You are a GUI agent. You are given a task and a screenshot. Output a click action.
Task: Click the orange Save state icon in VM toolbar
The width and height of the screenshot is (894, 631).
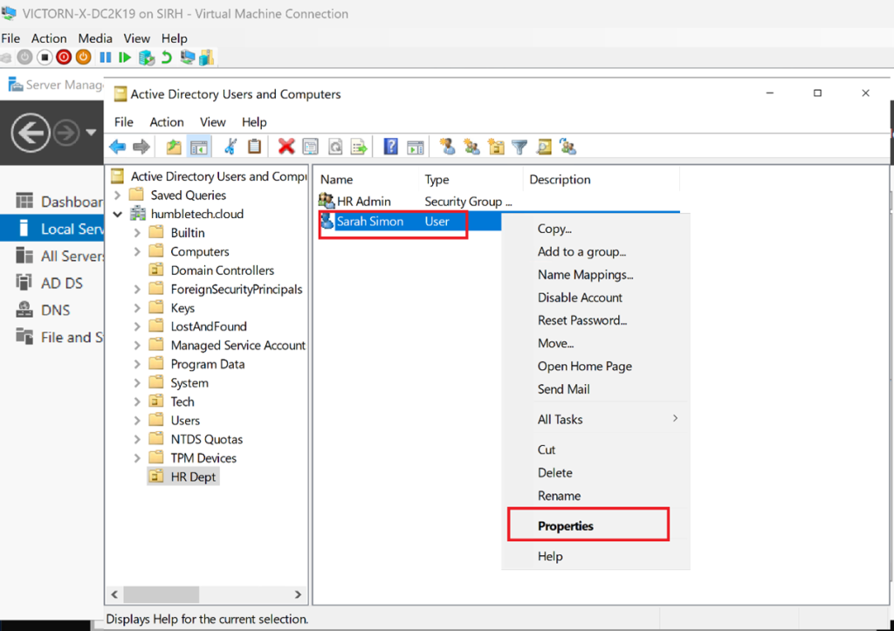(x=83, y=57)
